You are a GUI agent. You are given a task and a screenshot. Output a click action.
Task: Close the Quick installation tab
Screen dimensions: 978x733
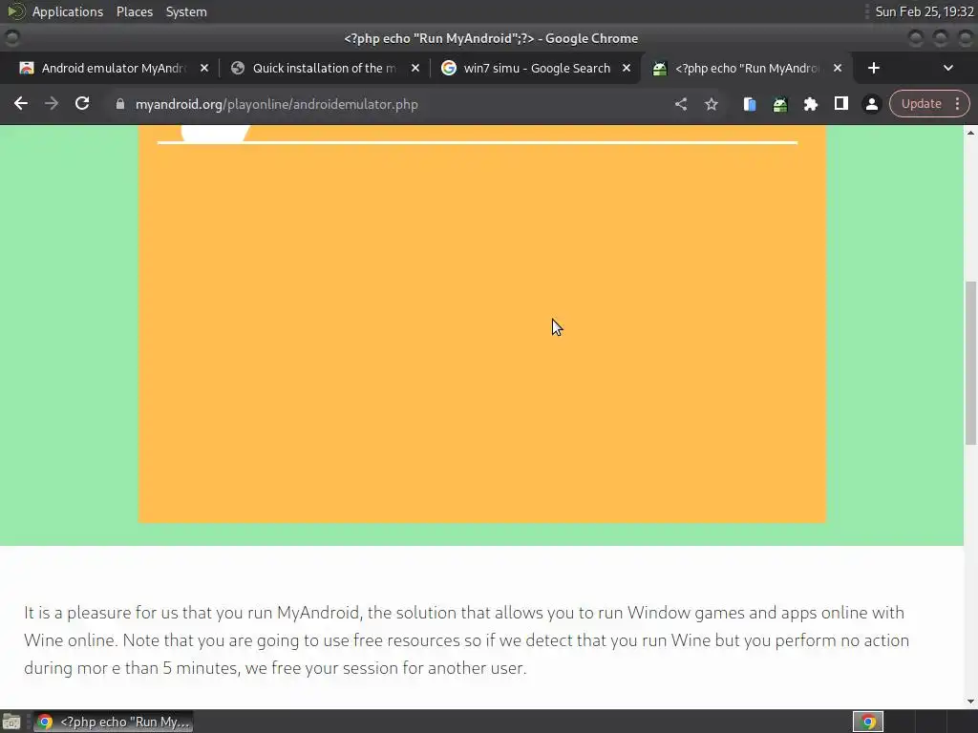tap(415, 68)
